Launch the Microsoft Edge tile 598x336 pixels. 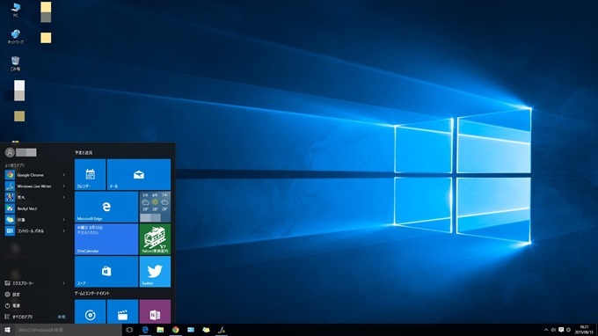coord(106,207)
